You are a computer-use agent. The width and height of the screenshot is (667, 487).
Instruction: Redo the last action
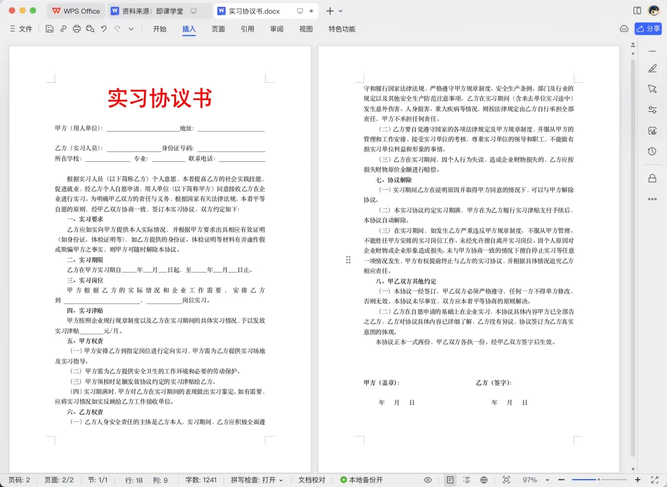117,29
